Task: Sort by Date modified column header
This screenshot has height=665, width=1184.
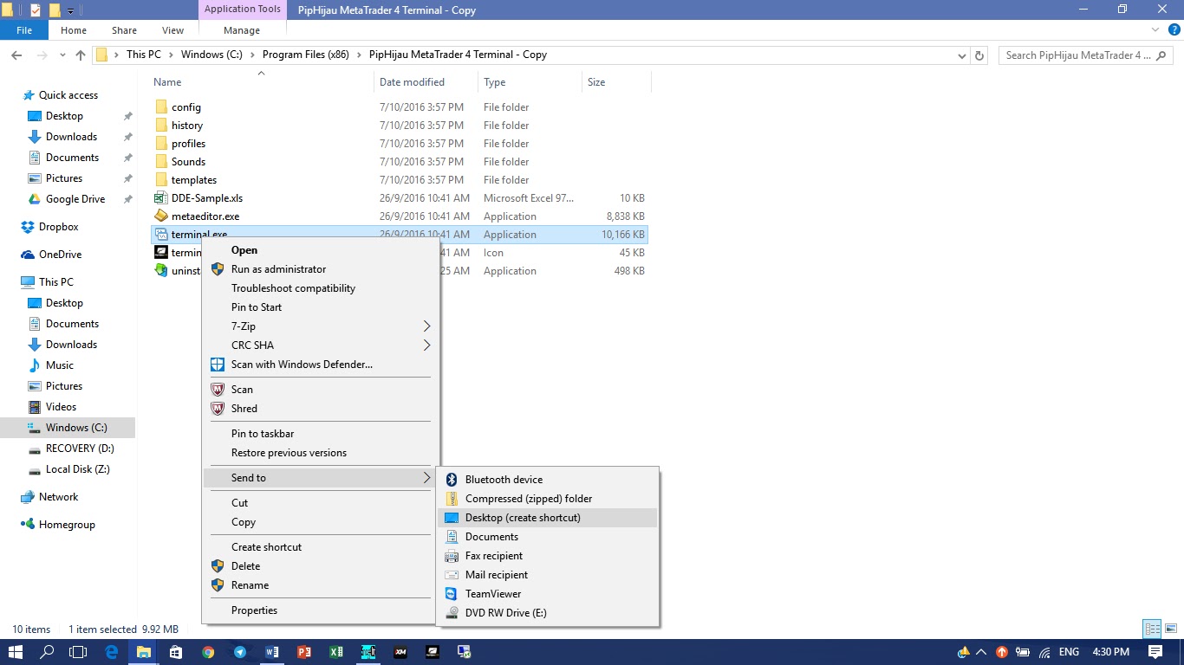Action: pyautogui.click(x=426, y=82)
